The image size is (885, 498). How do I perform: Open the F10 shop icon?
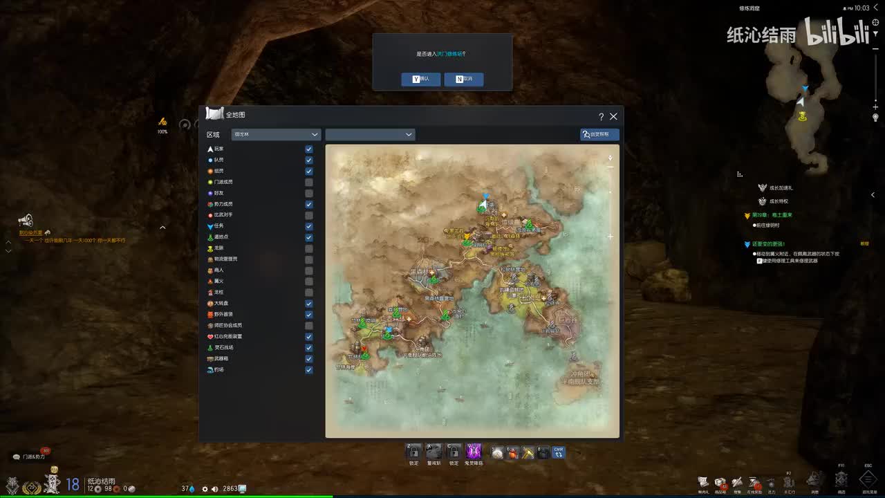pyautogui.click(x=841, y=479)
